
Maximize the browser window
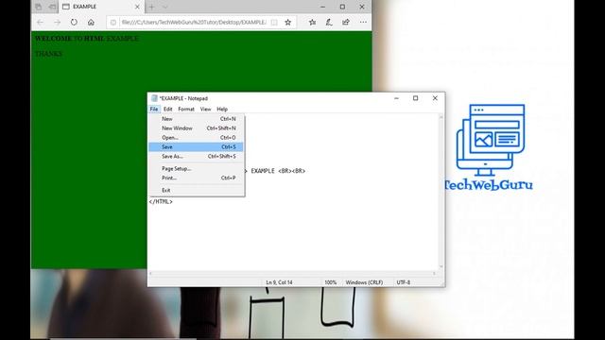tap(342, 7)
